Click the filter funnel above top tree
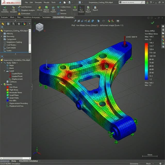The width and height of the screenshot is (165, 165). point(2,27)
